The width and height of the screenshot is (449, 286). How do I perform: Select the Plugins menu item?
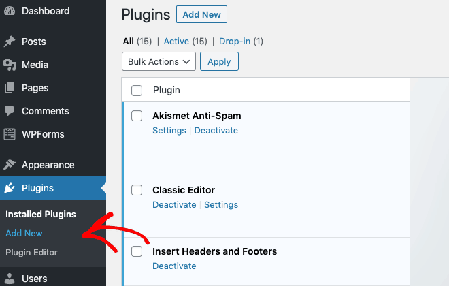click(x=53, y=188)
